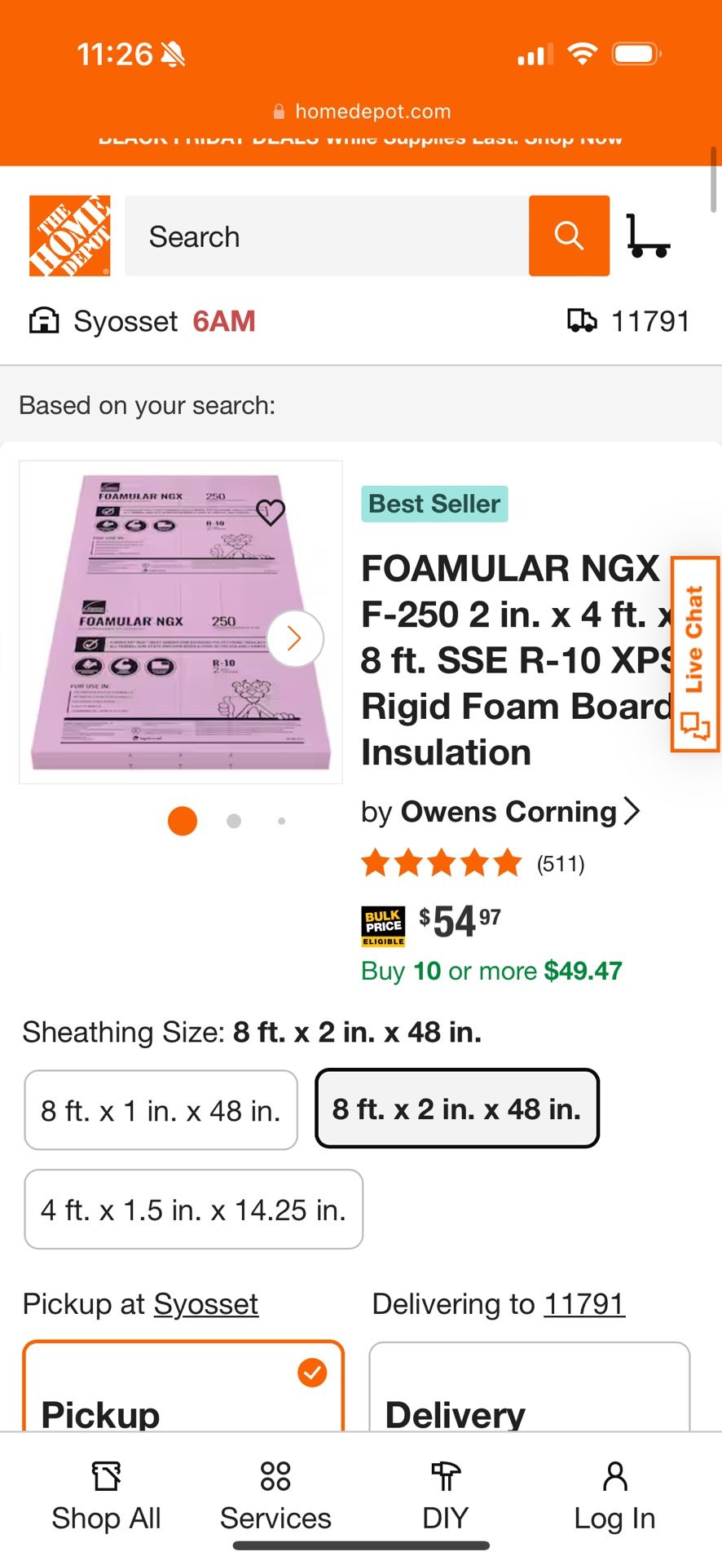Viewport: 722px width, 1565px height.
Task: Open the Home Depot logo homepage
Action: (69, 234)
